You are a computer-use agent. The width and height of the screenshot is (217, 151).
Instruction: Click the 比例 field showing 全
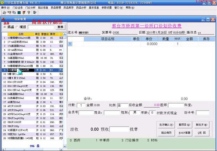(123, 105)
